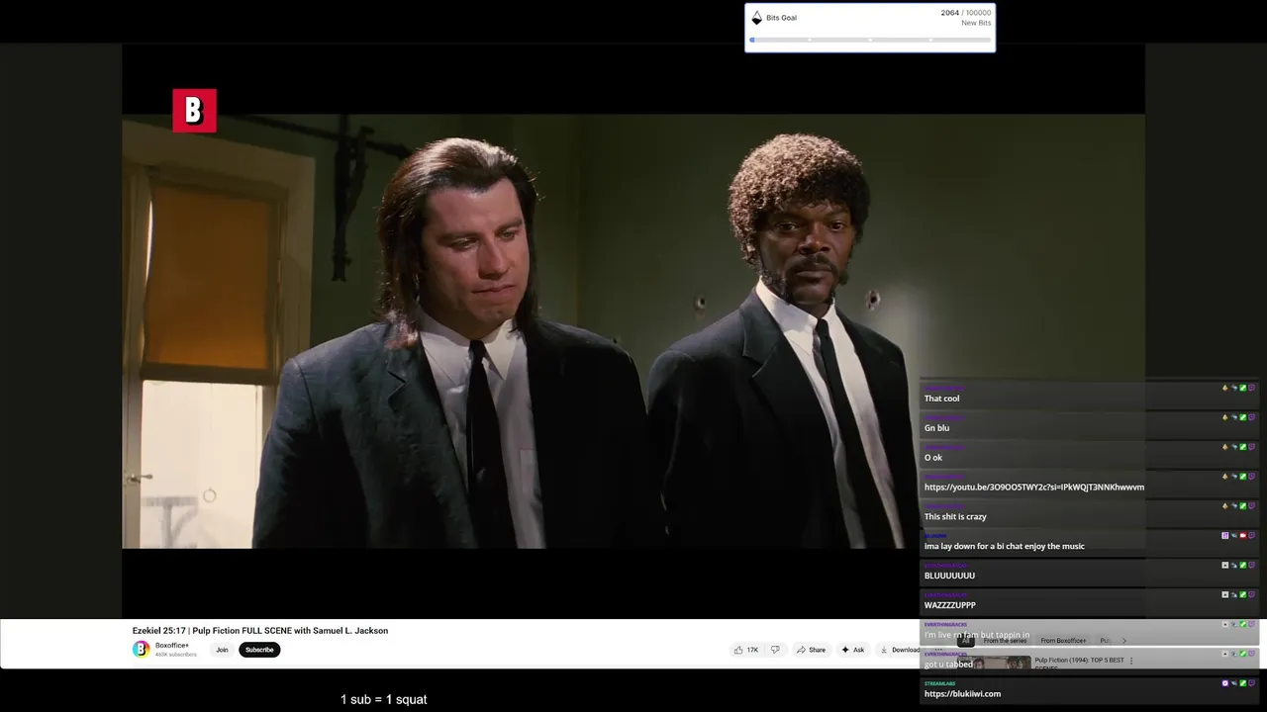
Task: Click the white square badge on the BLUUUUUUU message
Action: coord(1224,565)
